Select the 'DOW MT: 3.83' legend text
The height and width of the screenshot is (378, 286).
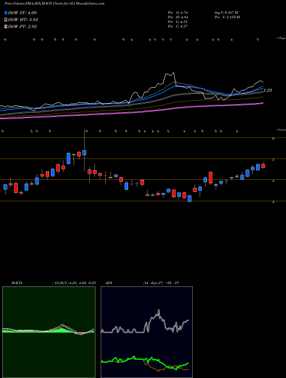tap(23, 19)
